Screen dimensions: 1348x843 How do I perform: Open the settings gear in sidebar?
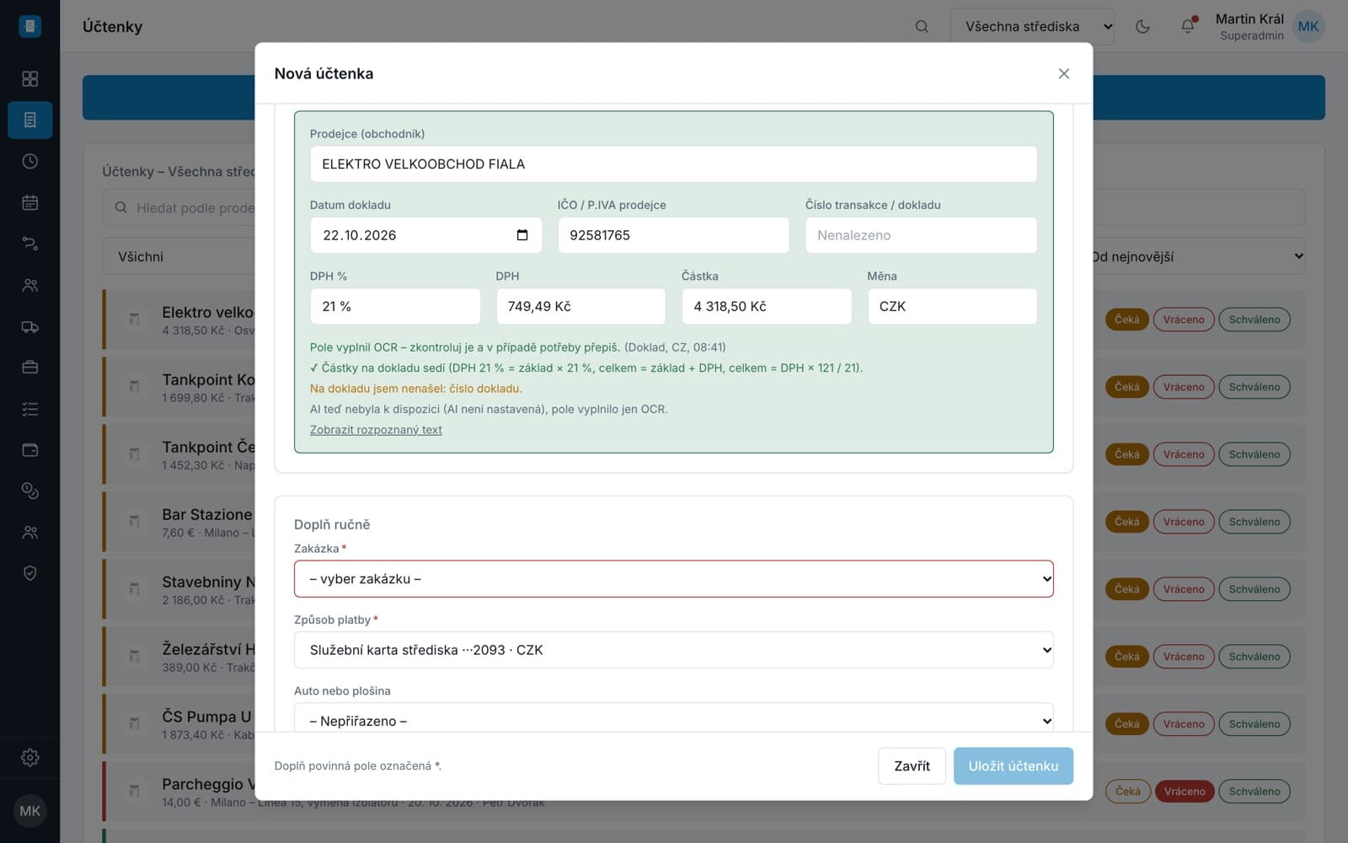tap(29, 758)
